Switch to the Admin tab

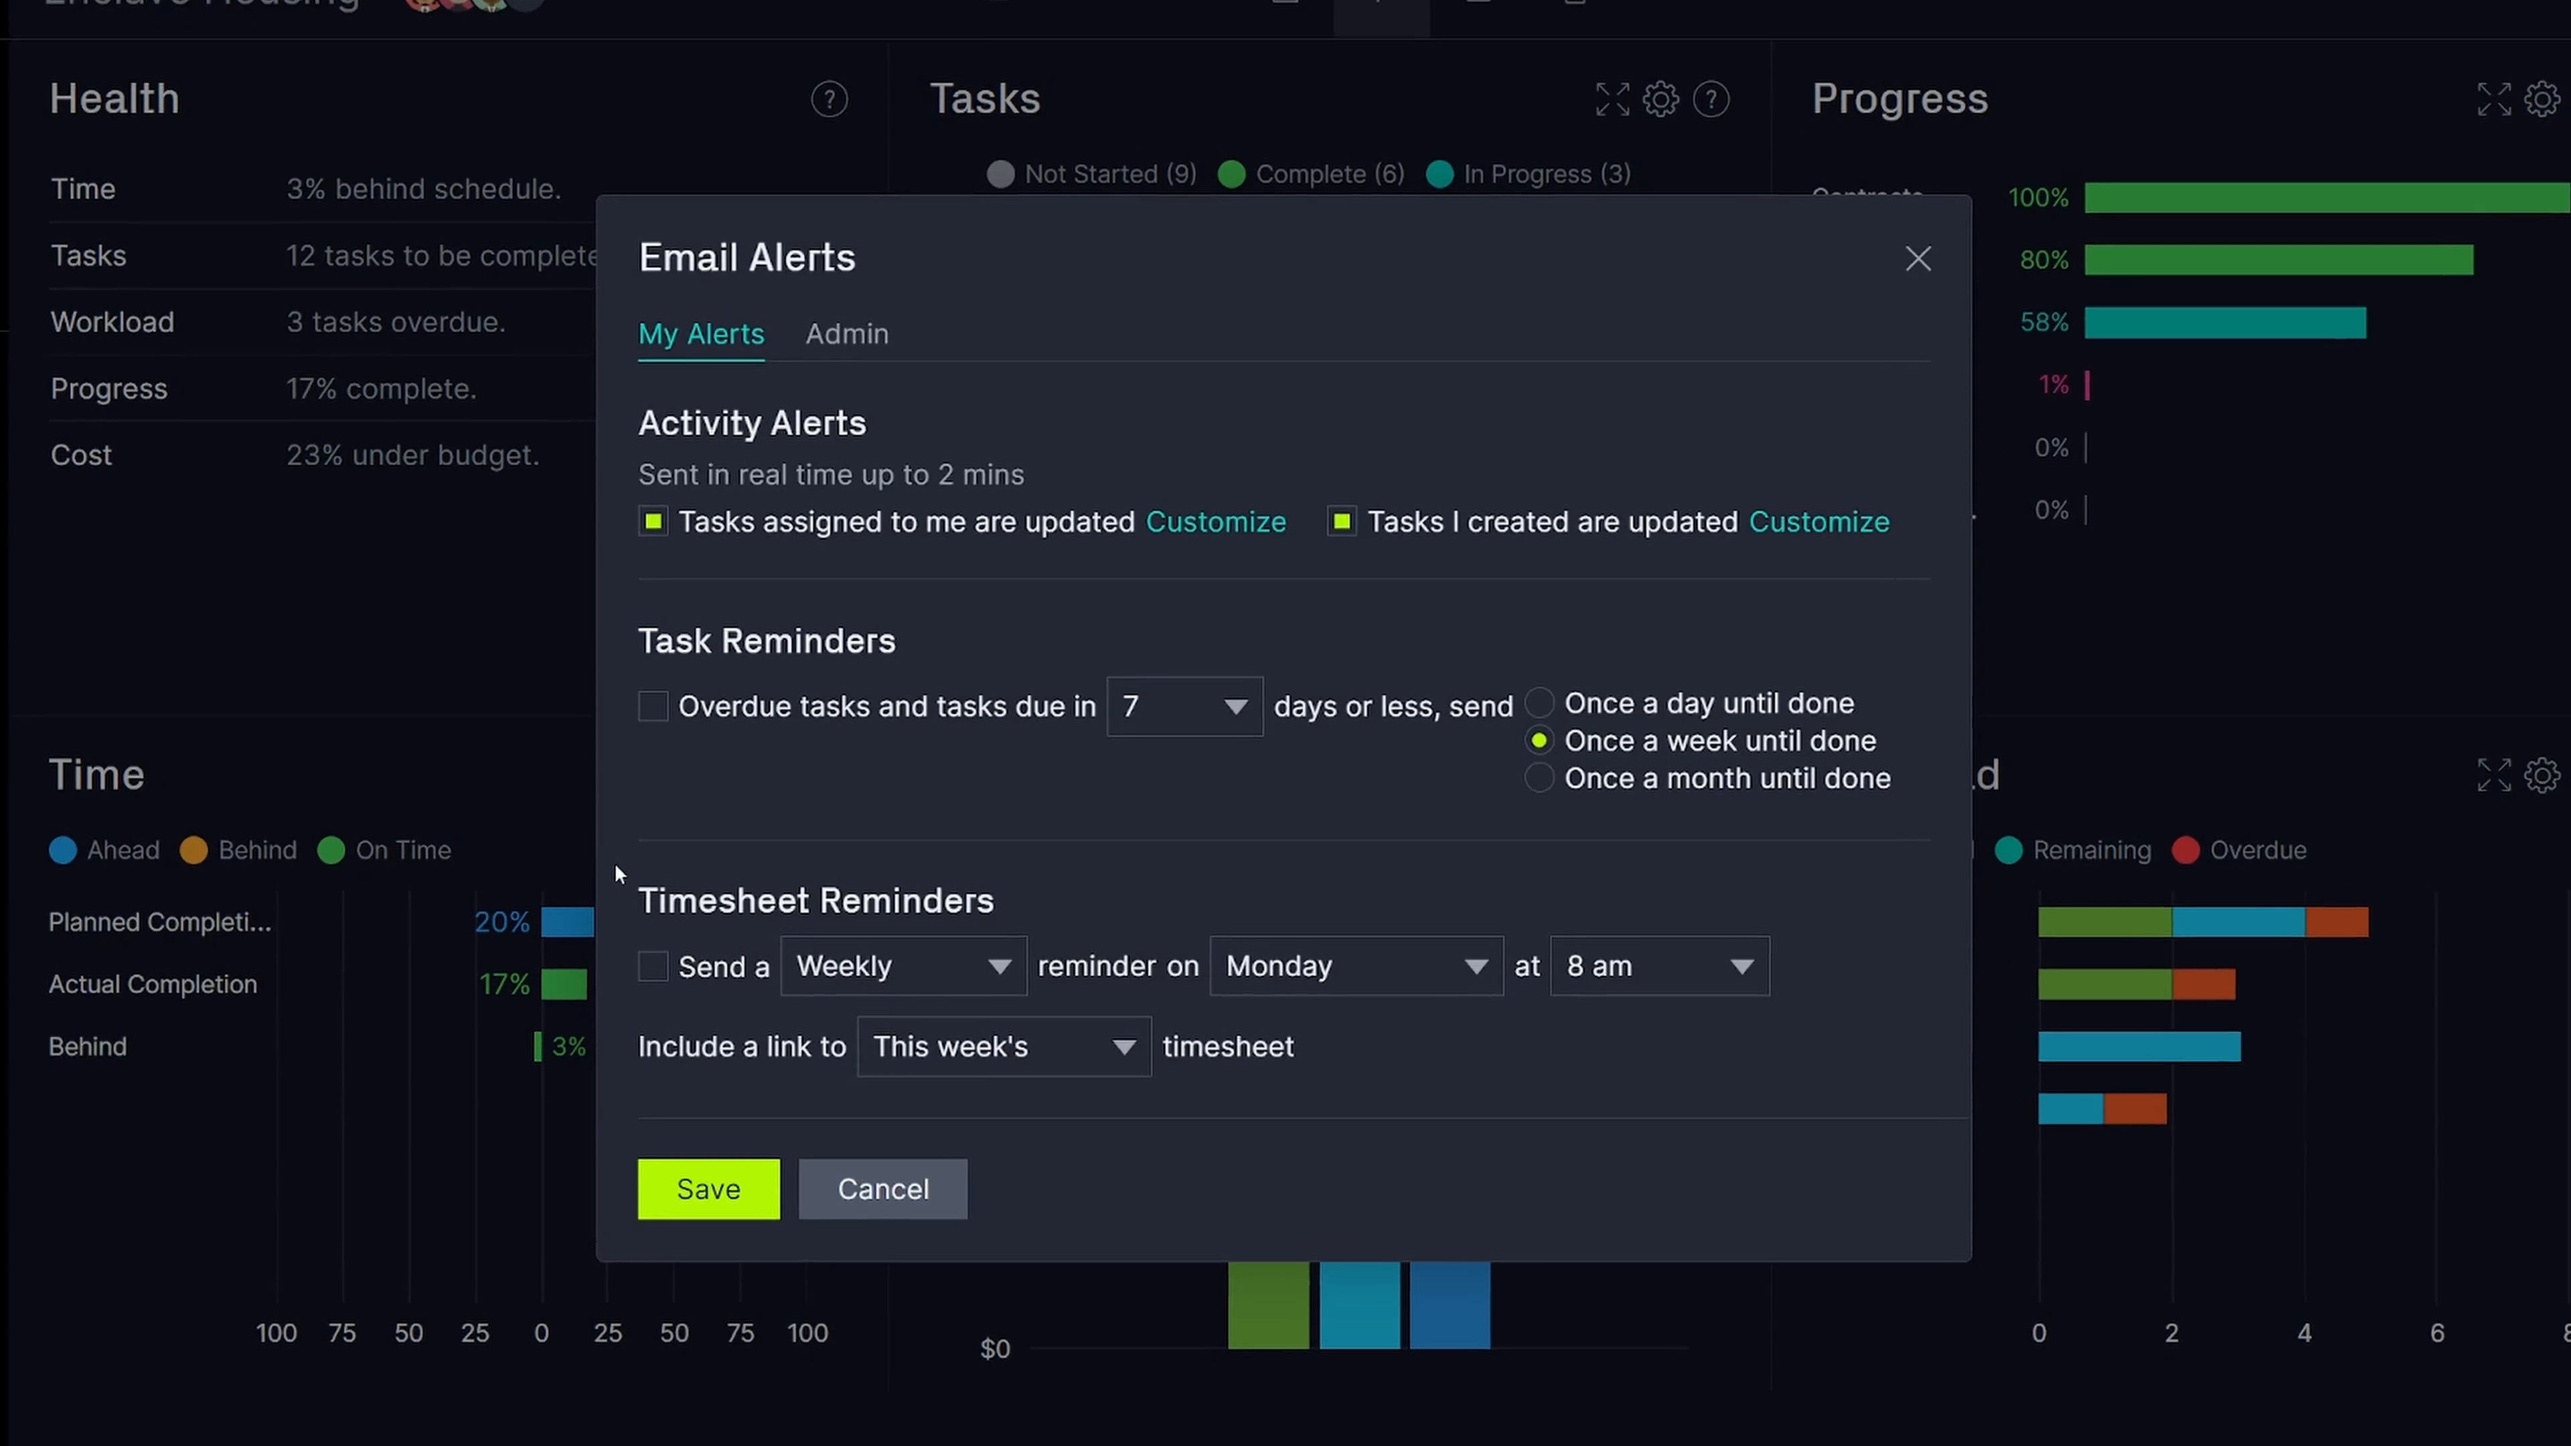tap(846, 334)
